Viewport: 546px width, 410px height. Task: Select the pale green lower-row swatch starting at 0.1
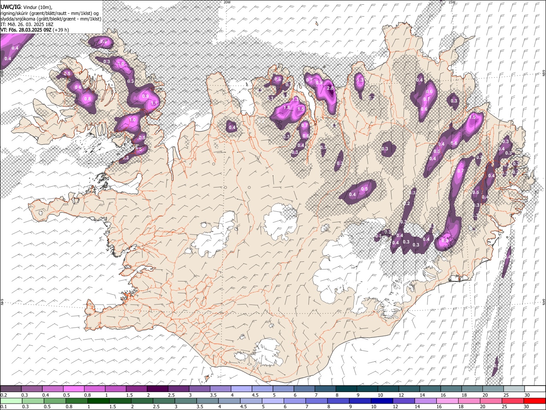point(11,401)
